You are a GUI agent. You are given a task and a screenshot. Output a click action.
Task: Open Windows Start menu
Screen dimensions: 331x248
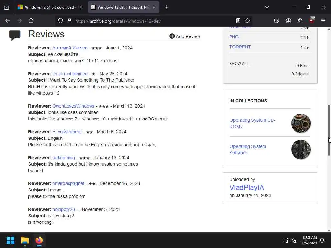[10, 240]
